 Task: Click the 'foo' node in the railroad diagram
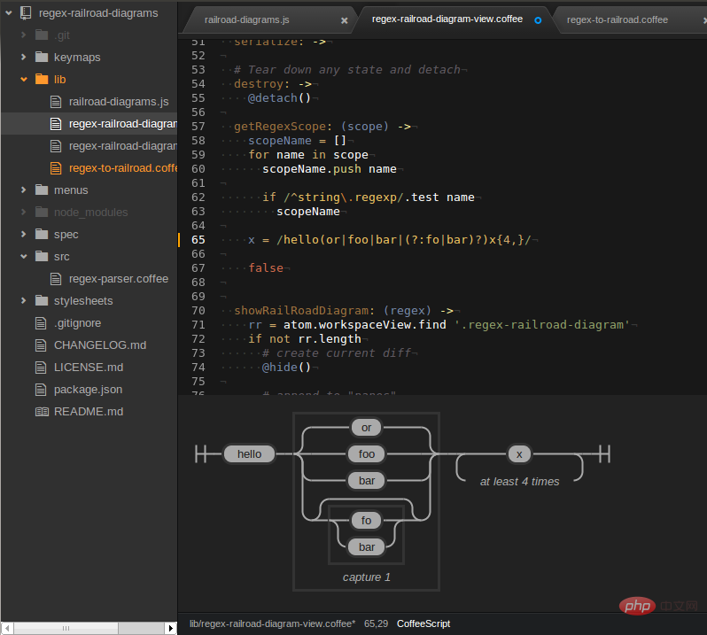tap(367, 453)
